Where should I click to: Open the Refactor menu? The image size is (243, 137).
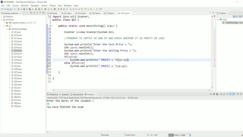click(x=25, y=6)
